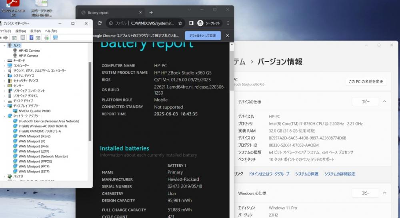
Task: Click the 51,883 mWh full charge value
Action: pos(180,210)
